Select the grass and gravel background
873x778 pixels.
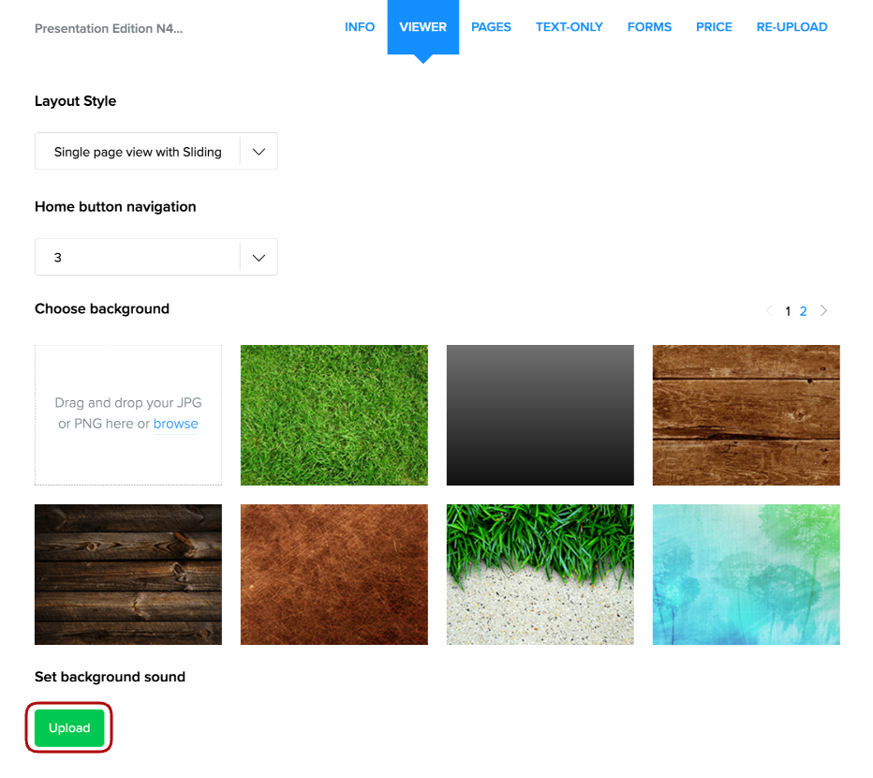[x=540, y=575]
